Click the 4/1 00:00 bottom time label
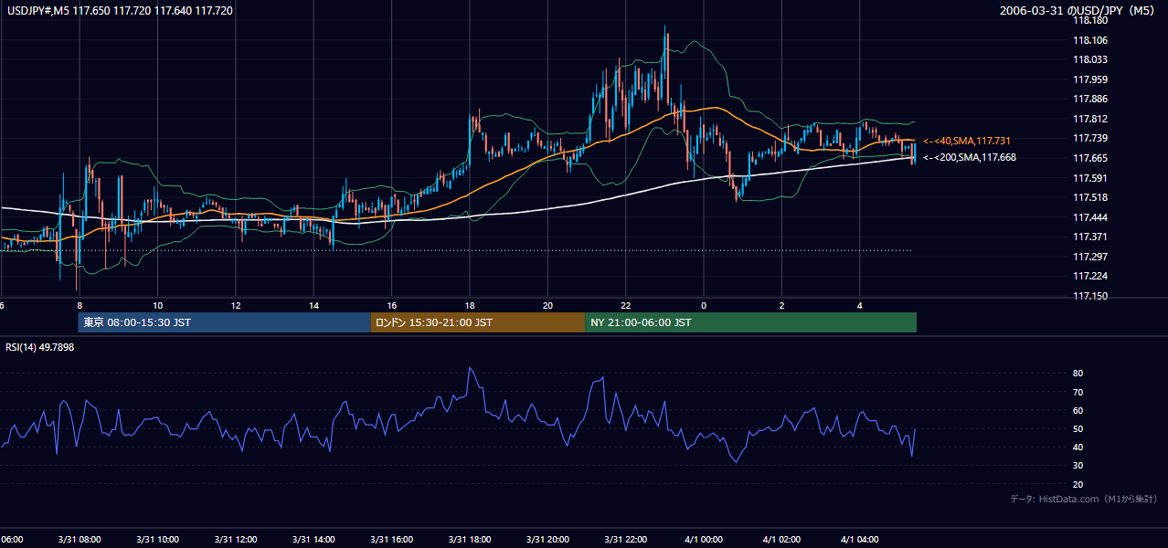 (704, 540)
